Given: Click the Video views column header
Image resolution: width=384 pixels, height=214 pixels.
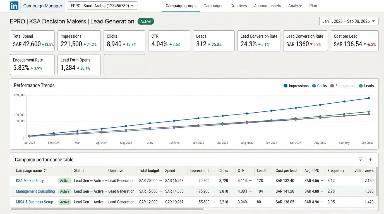Looking at the screenshot, I should (x=364, y=171).
